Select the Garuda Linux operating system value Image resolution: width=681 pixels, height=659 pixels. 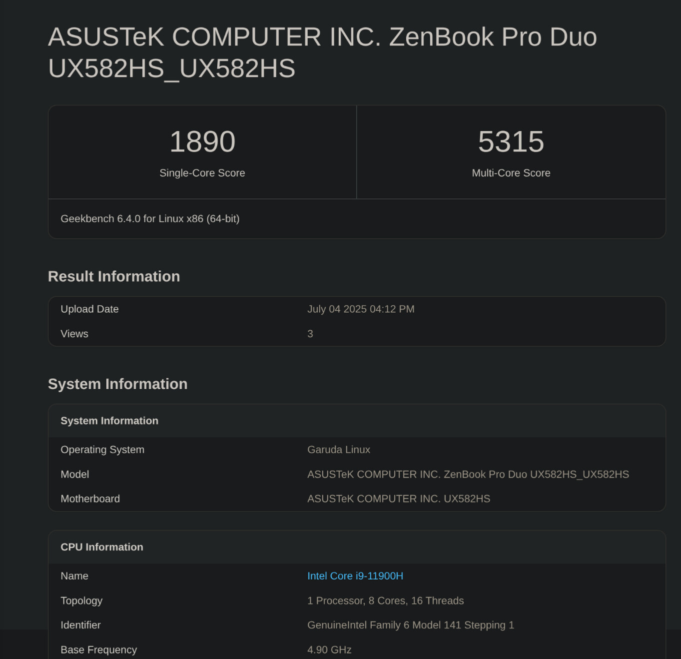[x=339, y=450]
